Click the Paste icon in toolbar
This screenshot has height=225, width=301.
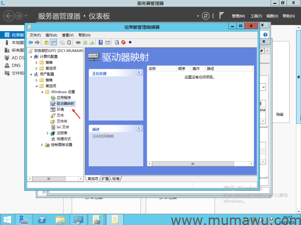tap(69, 42)
